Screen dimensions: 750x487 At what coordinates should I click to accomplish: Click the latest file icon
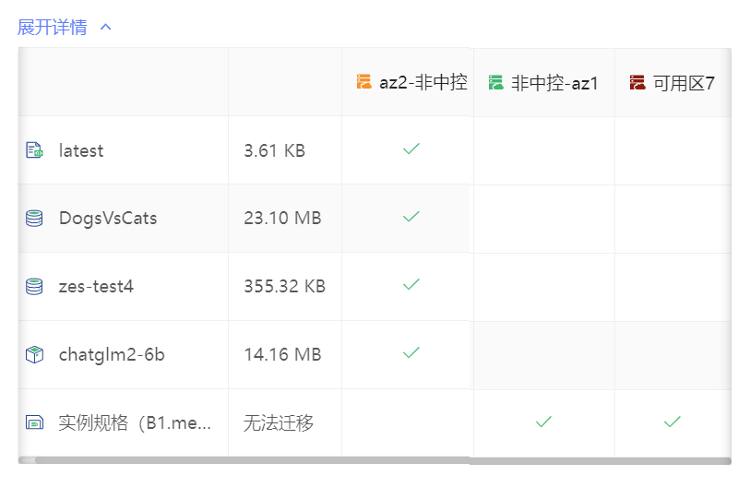(x=34, y=150)
